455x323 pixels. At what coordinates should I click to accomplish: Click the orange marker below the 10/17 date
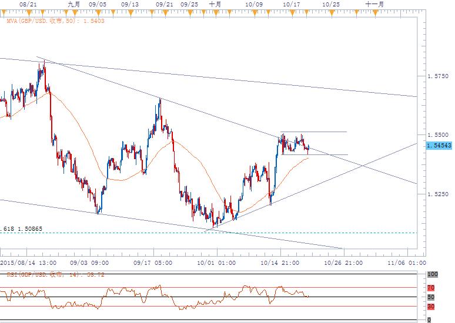coord(292,13)
